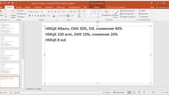Viewport: 169px width, 95px height.
Task: Toggle strikethrough (abc) formatting
Action: pyautogui.click(x=41, y=16)
